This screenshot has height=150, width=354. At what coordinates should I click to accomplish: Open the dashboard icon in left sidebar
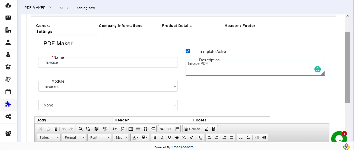click(8, 6)
